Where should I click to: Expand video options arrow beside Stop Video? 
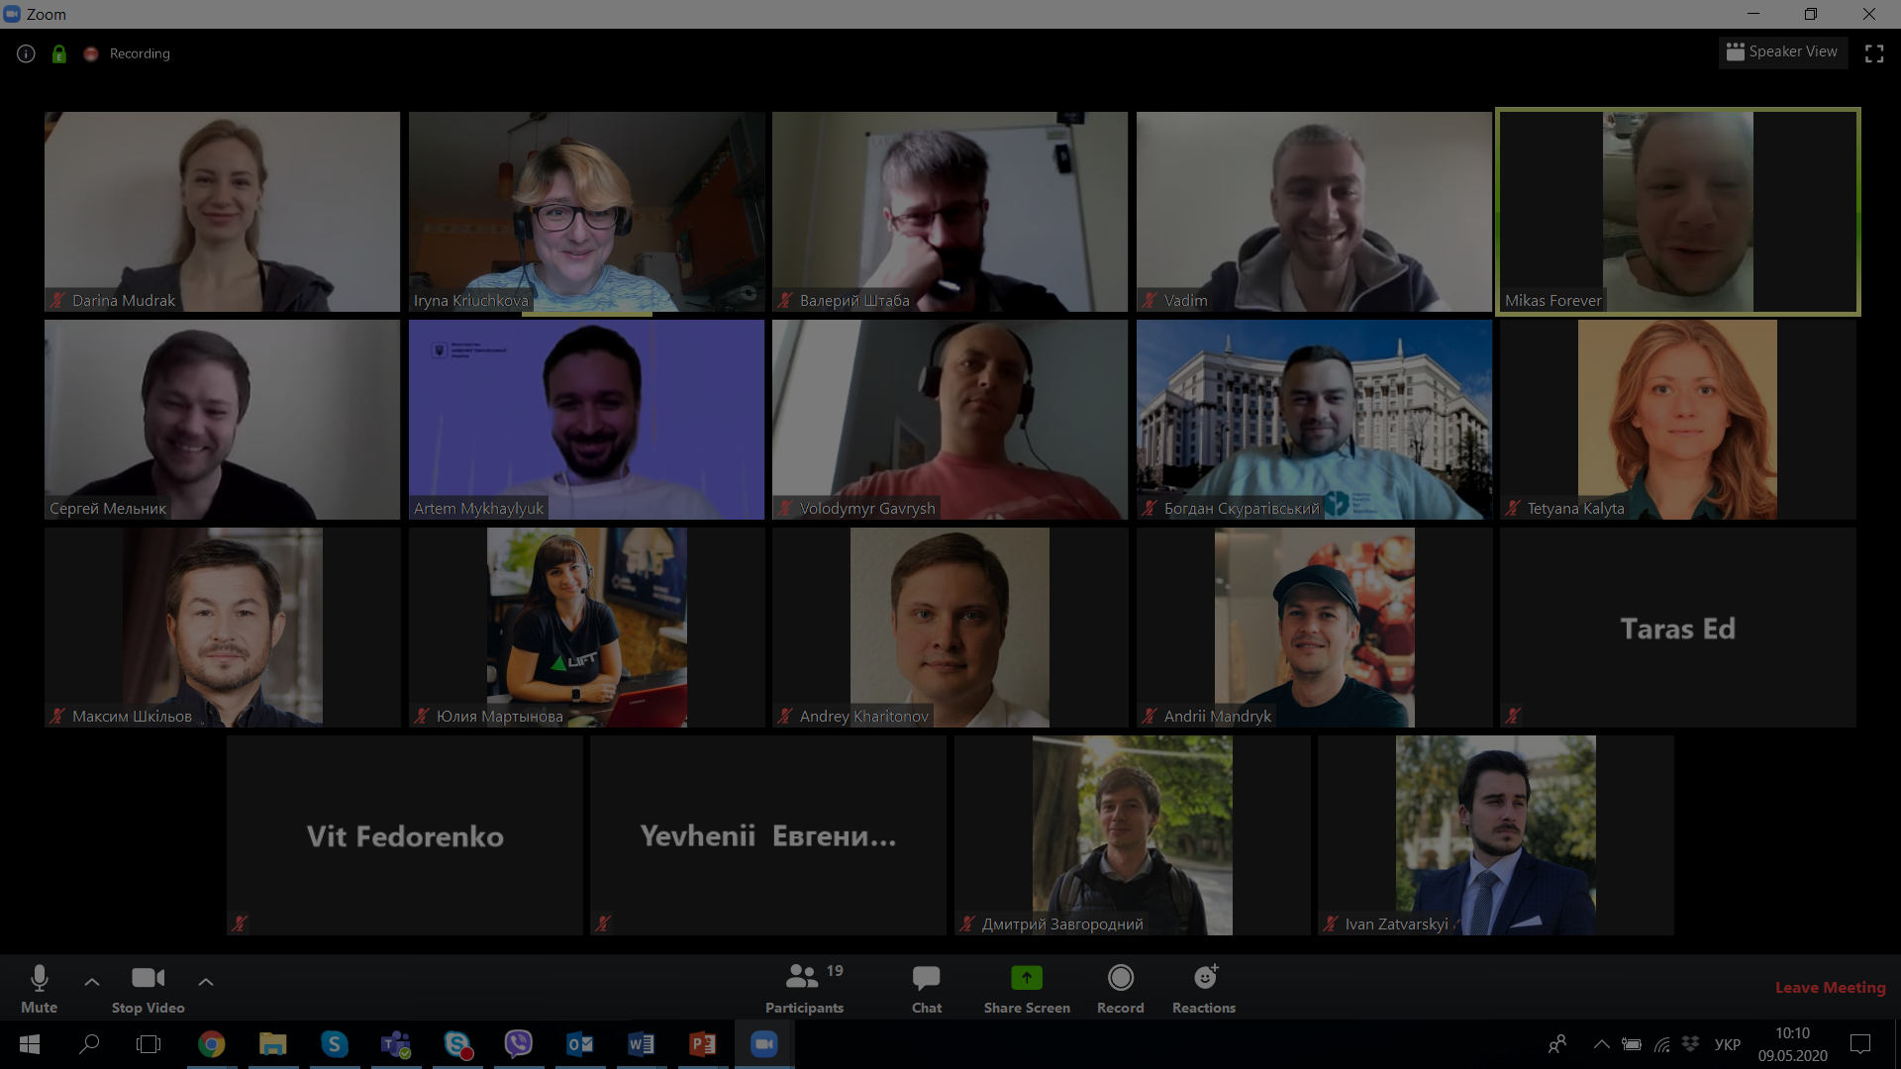coord(206,982)
